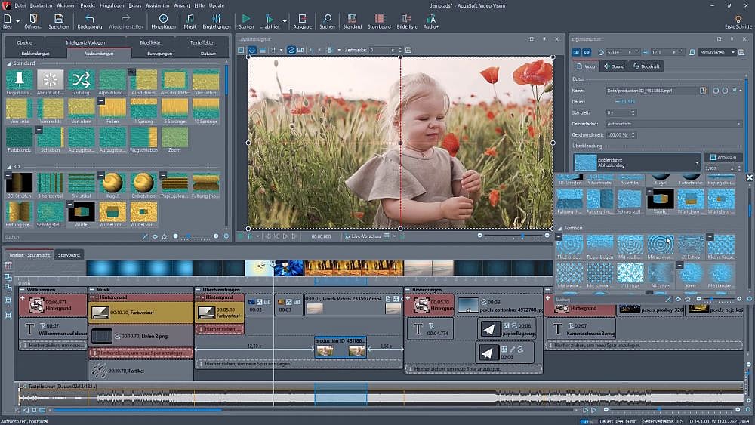Choose the Kugel 3D transition
The image size is (755, 425).
point(112,182)
